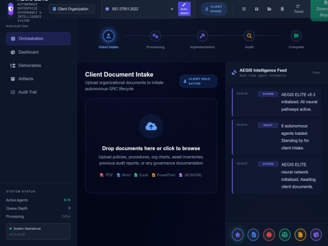Click the trash delete icon
Screen dimensions: 328x246
pos(282,9)
